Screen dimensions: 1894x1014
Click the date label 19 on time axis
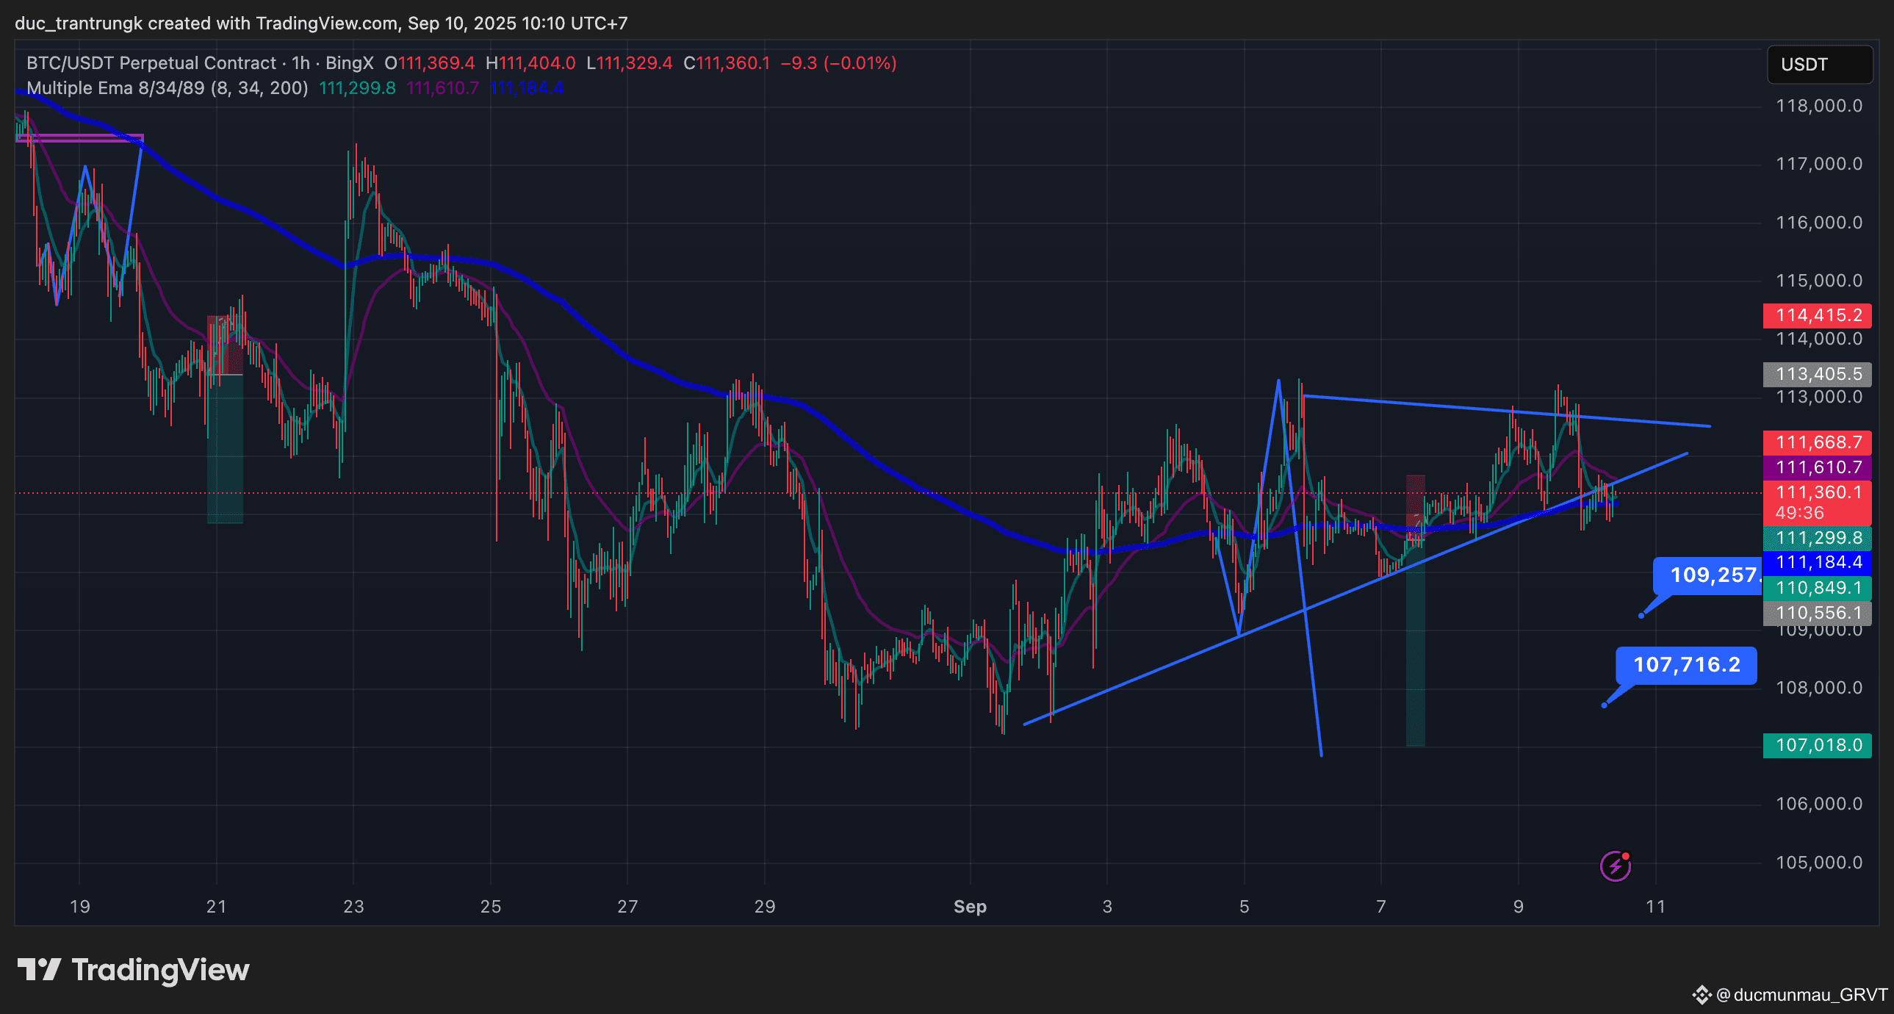coord(79,907)
